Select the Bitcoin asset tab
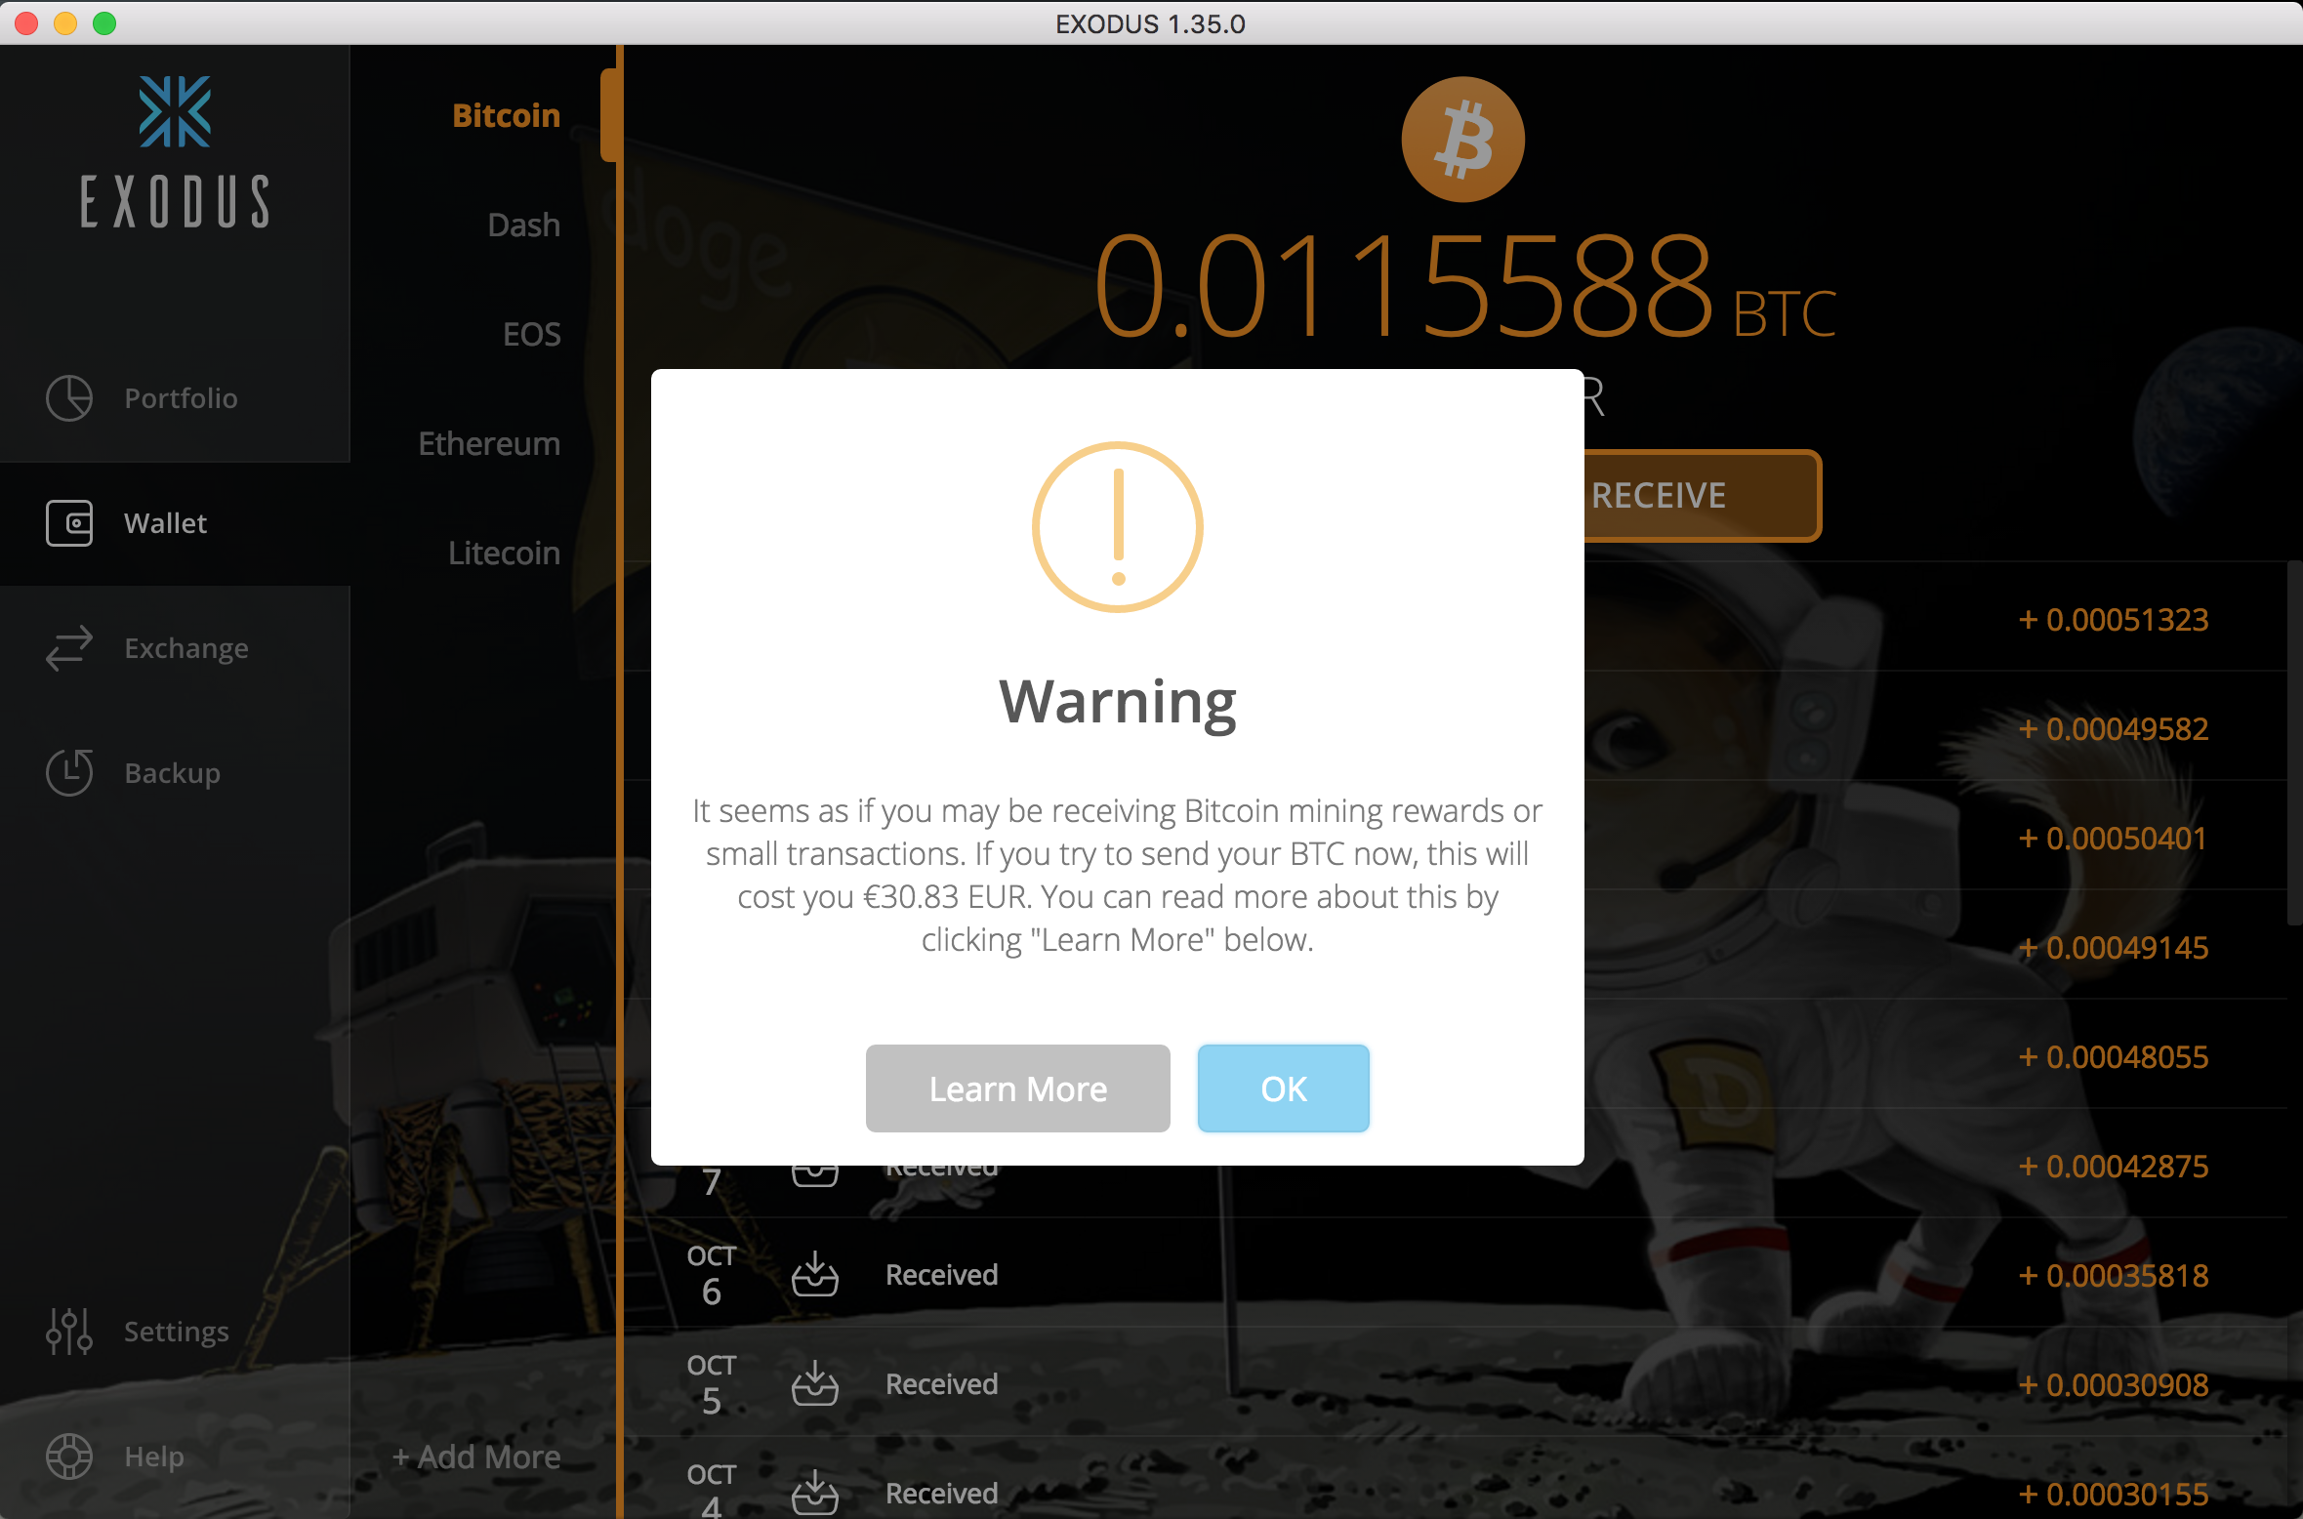Screen dimensions: 2303x1519 (x=506, y=115)
